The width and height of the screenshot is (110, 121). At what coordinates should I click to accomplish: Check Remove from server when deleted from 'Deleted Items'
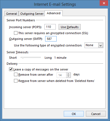click(x=16, y=81)
